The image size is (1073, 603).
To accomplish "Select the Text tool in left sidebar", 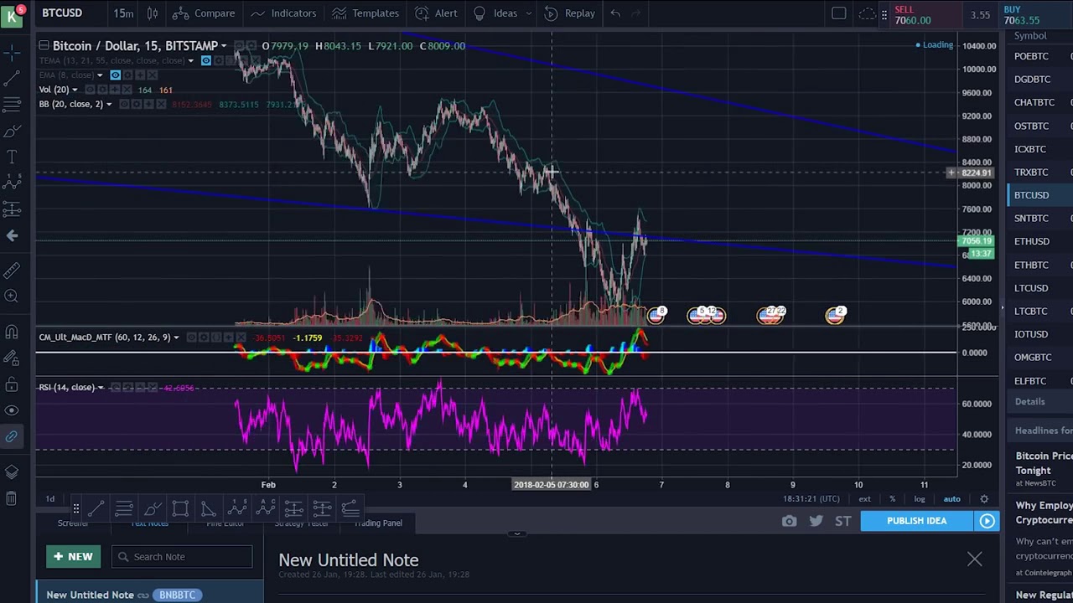I will pyautogui.click(x=12, y=157).
